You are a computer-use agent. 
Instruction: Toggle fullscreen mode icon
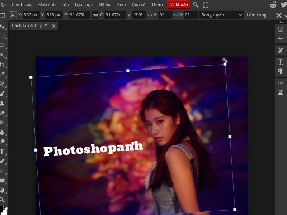206,5
